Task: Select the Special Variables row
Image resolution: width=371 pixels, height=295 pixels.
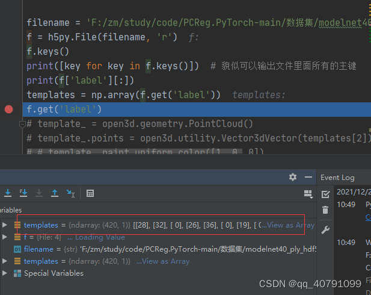Action: click(158, 273)
